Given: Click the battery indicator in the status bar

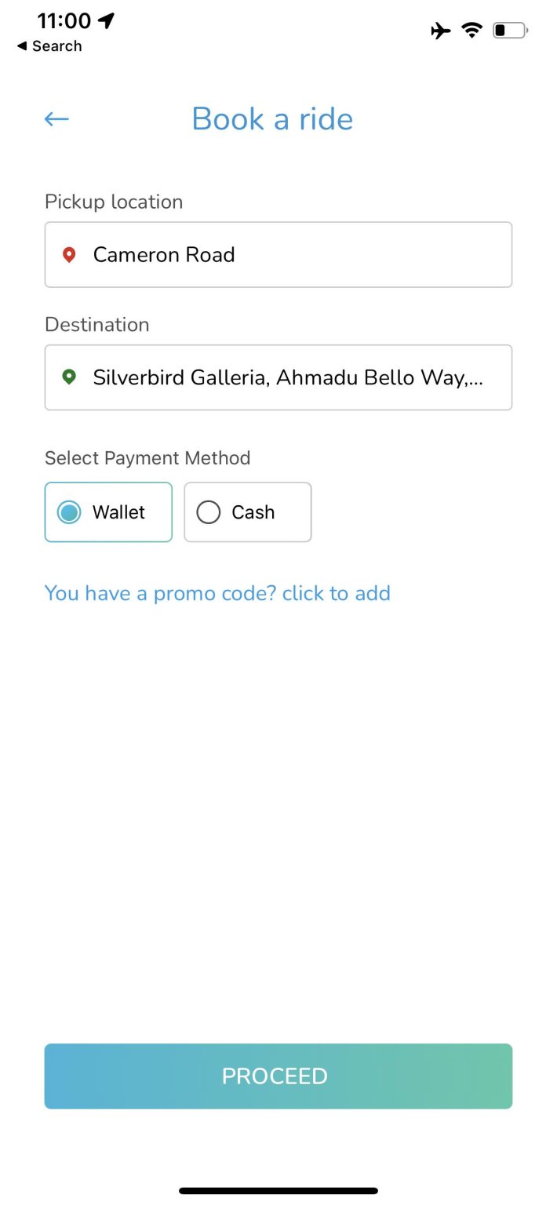Looking at the screenshot, I should [509, 30].
